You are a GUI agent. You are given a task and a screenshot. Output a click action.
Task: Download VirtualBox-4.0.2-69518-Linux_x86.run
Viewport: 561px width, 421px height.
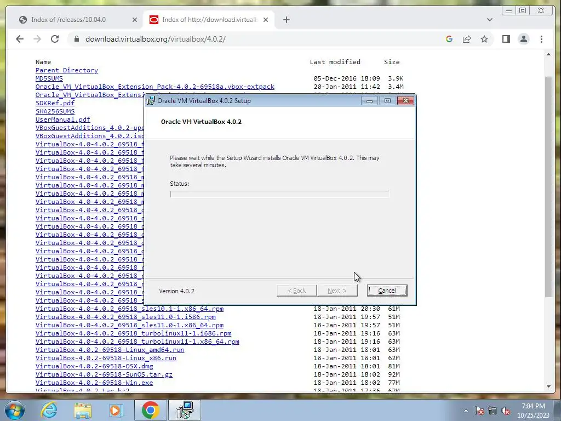(106, 358)
